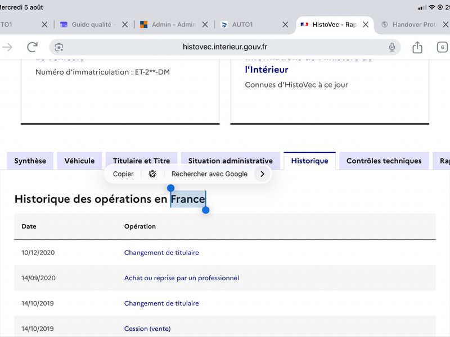Tap the end selection handle after France
450x337 pixels.
point(205,210)
